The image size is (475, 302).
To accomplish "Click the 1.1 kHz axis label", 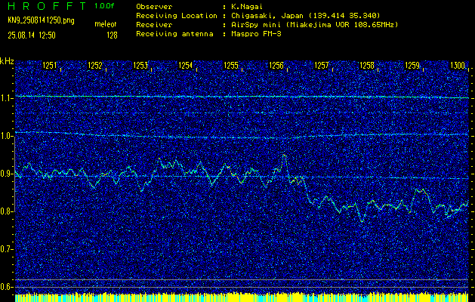I will 5,98.
